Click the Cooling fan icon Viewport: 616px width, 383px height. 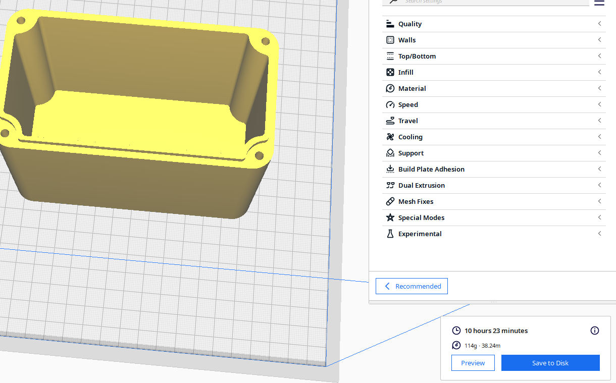point(390,137)
